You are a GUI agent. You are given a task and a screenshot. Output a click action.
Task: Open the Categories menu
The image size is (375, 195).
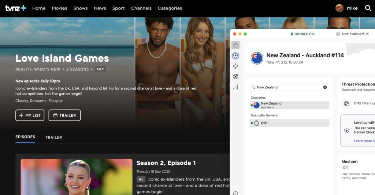170,8
